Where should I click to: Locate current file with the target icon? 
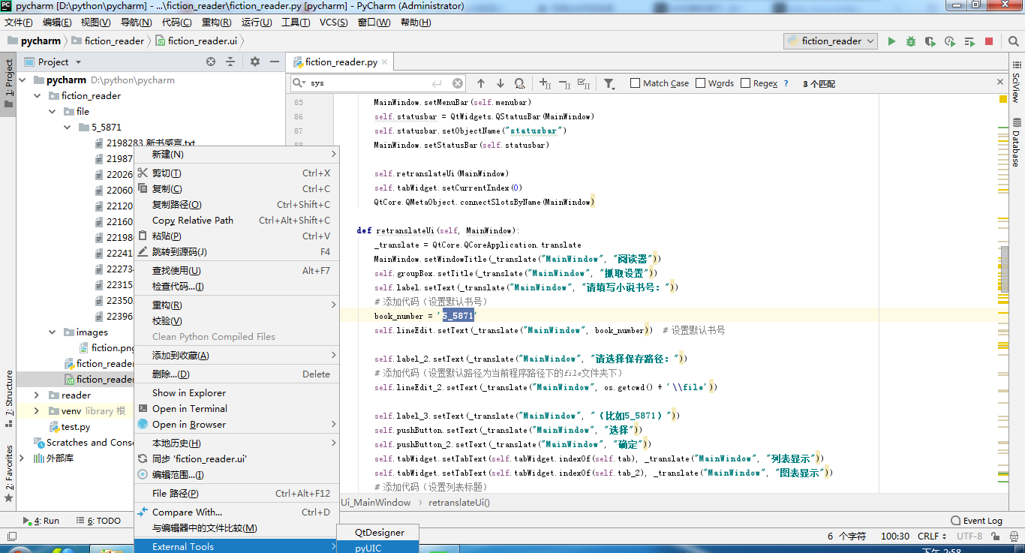(x=211, y=62)
